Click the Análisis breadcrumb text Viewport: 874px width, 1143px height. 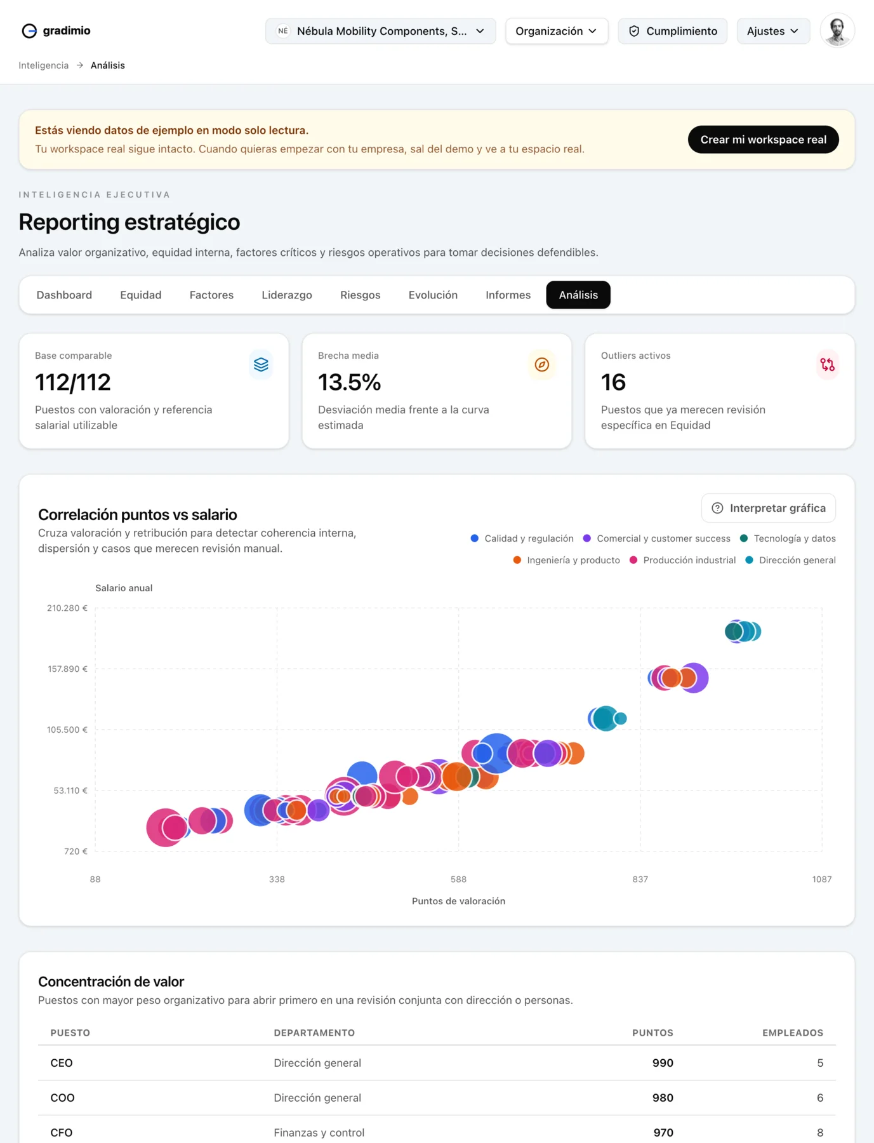click(107, 65)
